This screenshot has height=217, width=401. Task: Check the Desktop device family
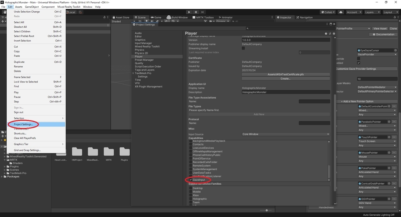tap(191, 188)
